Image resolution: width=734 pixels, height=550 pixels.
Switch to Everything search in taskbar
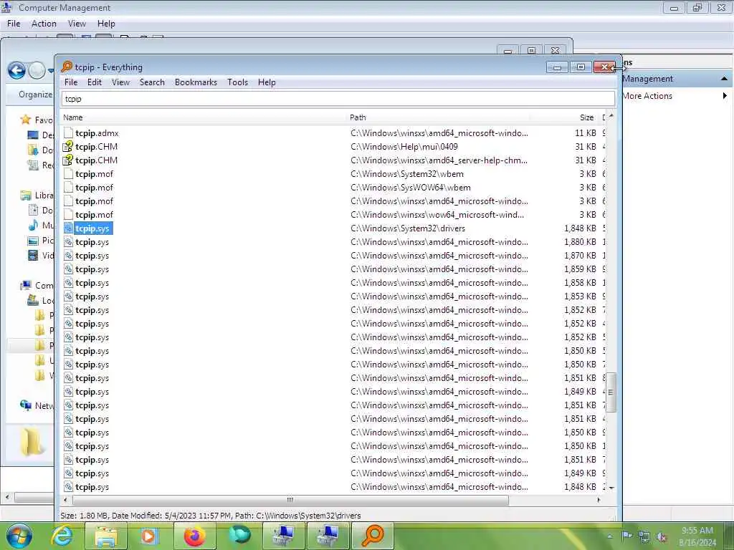click(x=373, y=536)
